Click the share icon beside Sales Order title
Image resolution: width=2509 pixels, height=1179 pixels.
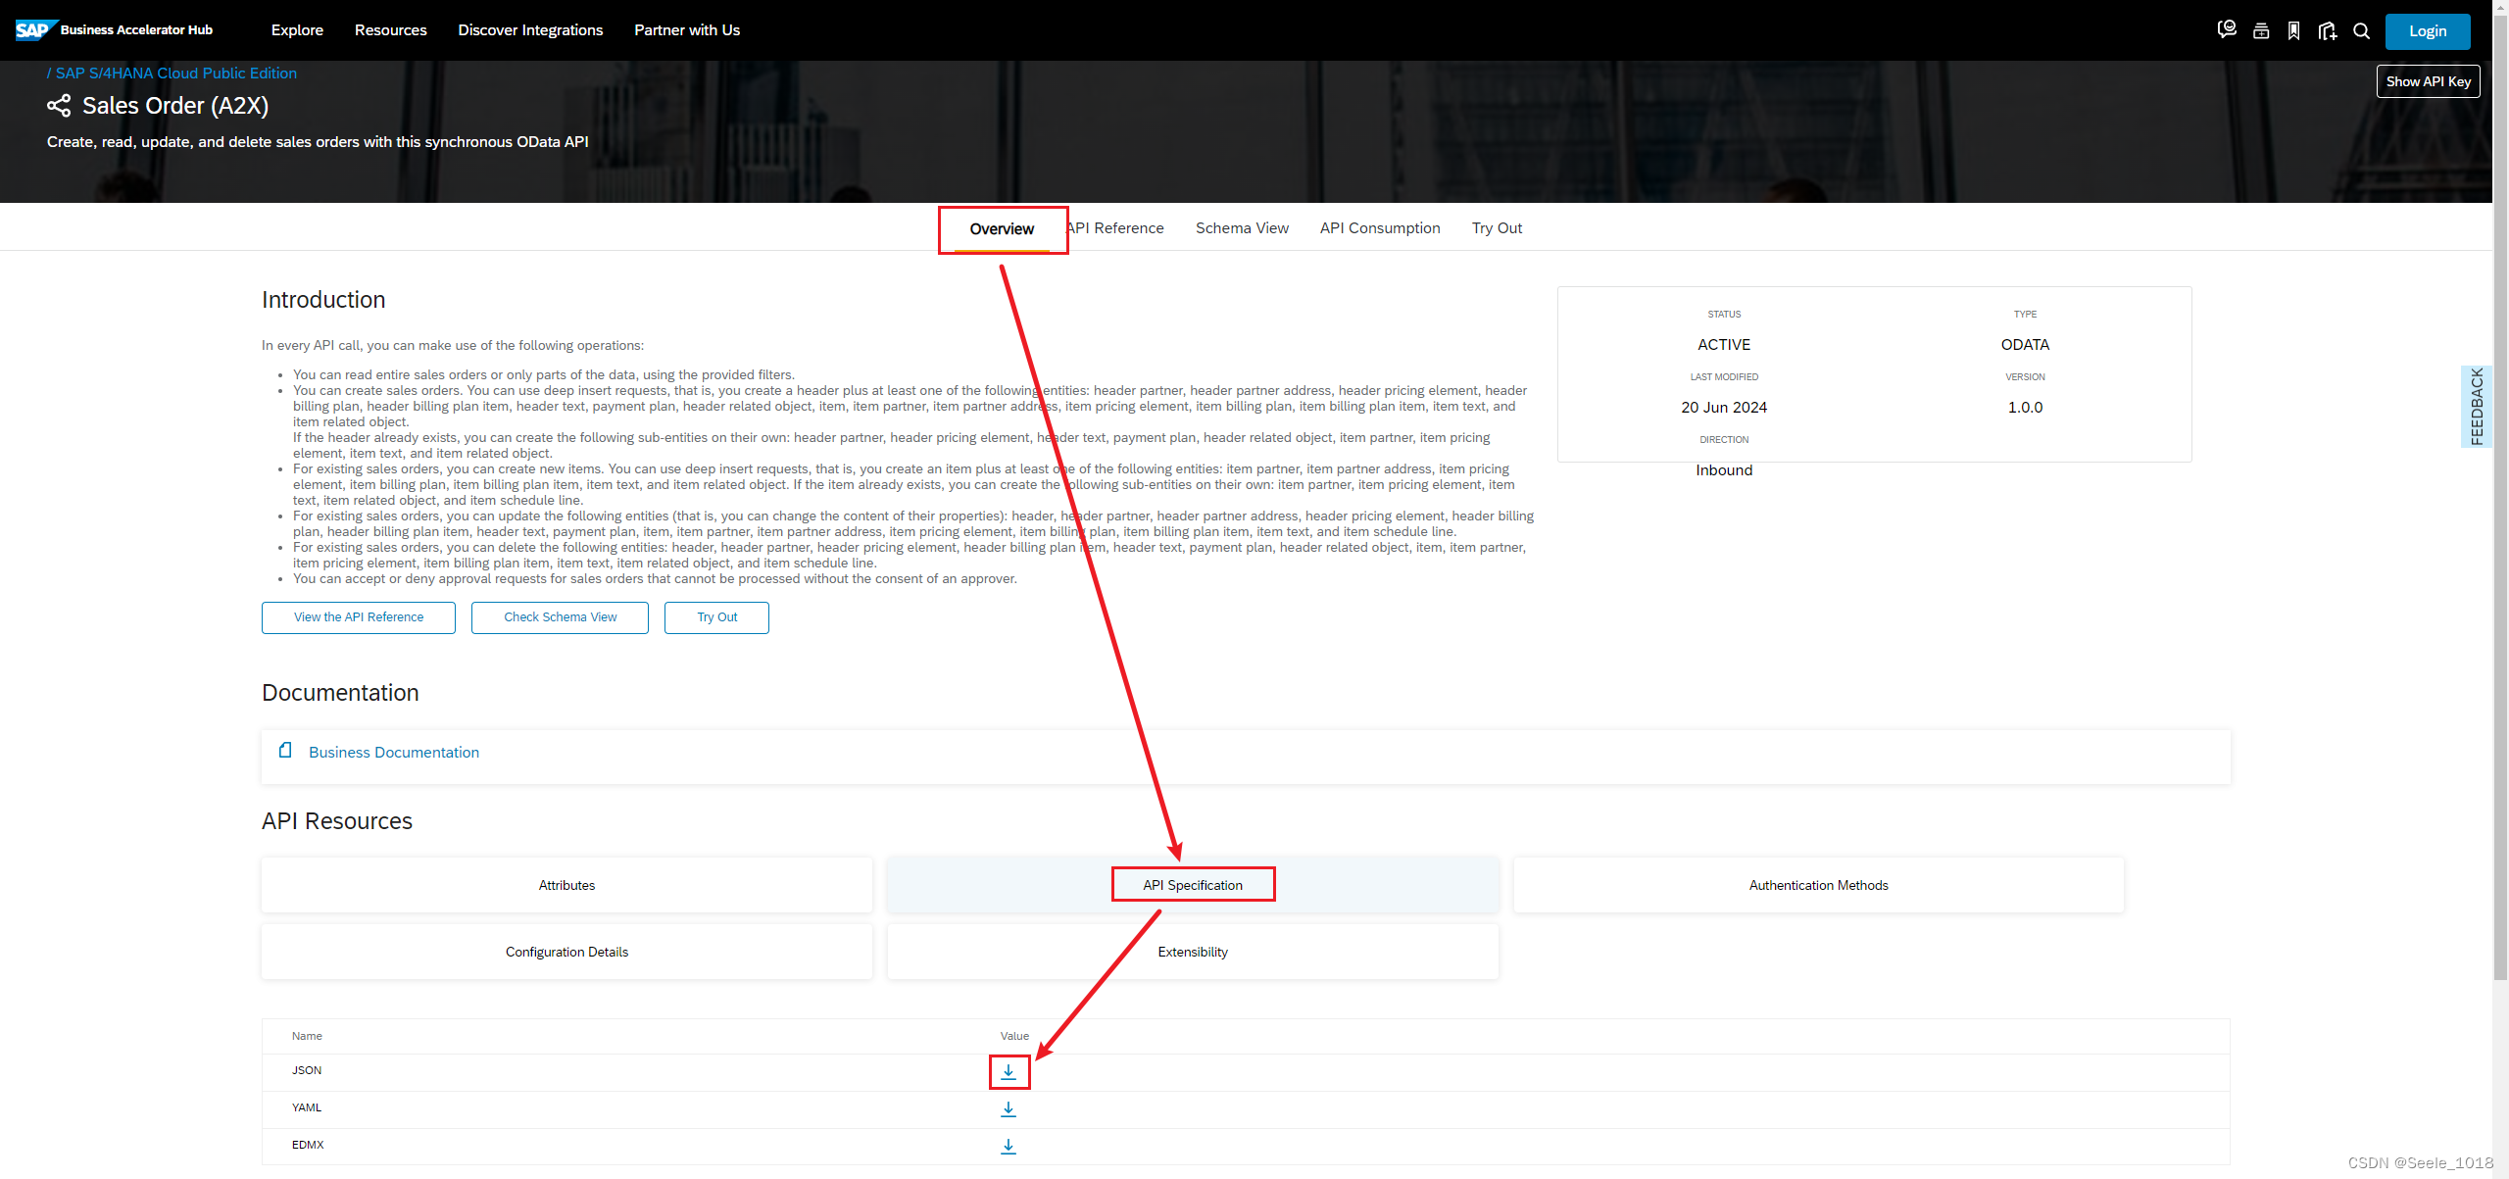[59, 106]
